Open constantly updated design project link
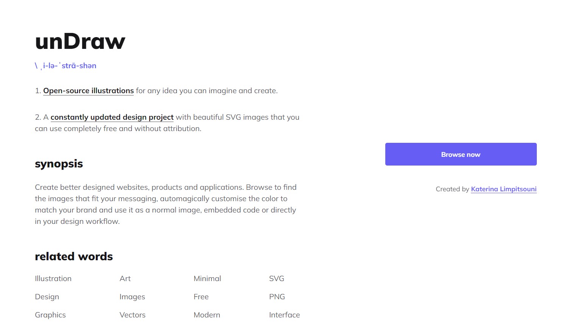 click(x=112, y=117)
